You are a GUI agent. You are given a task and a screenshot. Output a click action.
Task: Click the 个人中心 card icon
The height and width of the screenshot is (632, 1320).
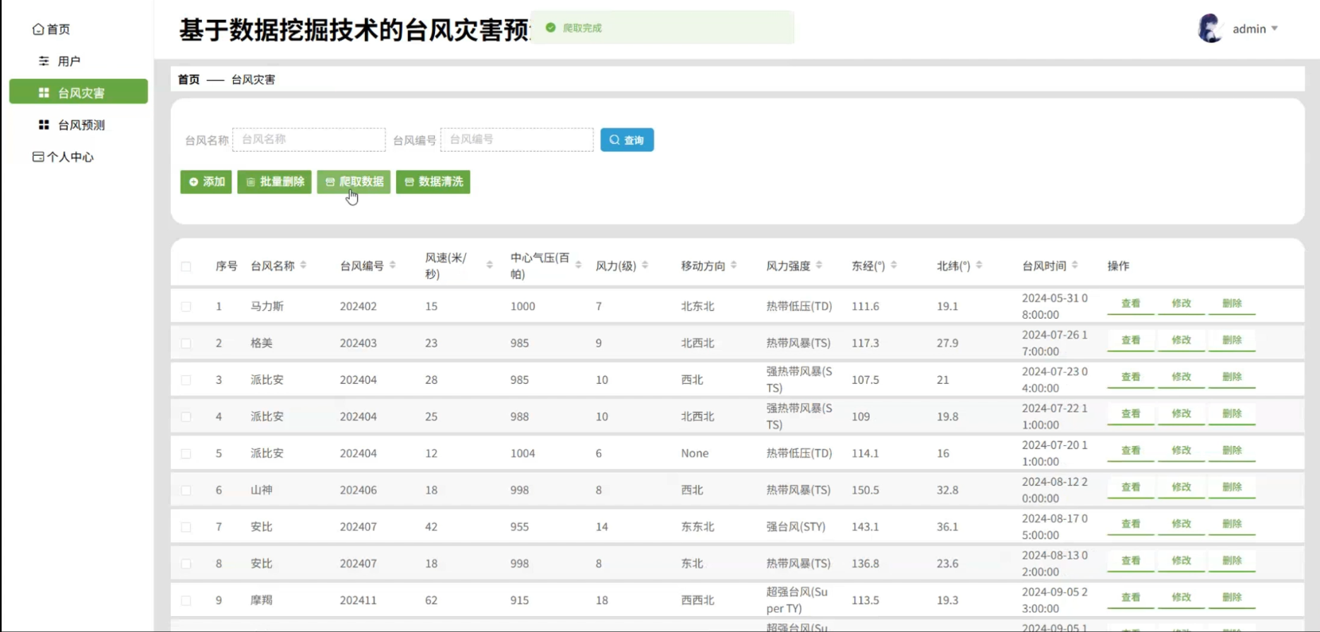click(x=38, y=157)
